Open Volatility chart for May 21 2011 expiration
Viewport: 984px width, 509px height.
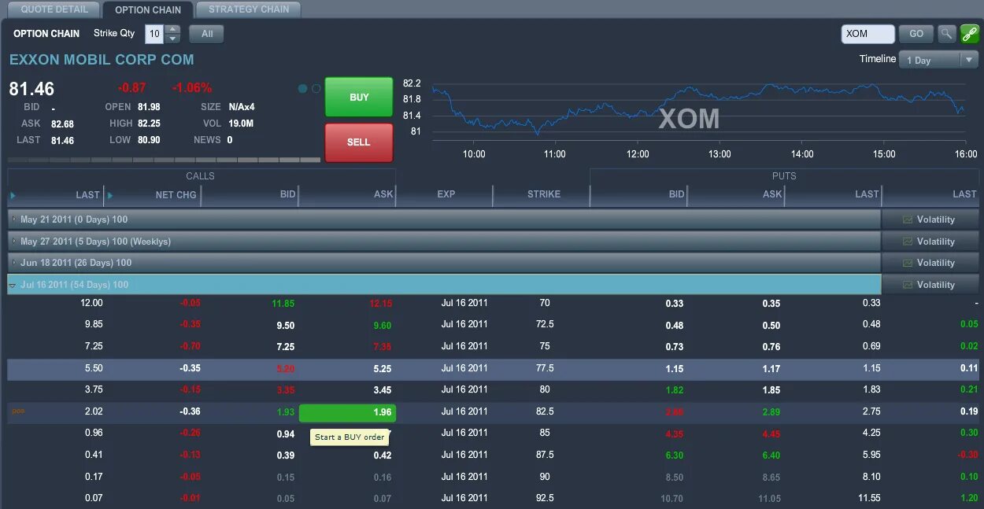coord(929,219)
